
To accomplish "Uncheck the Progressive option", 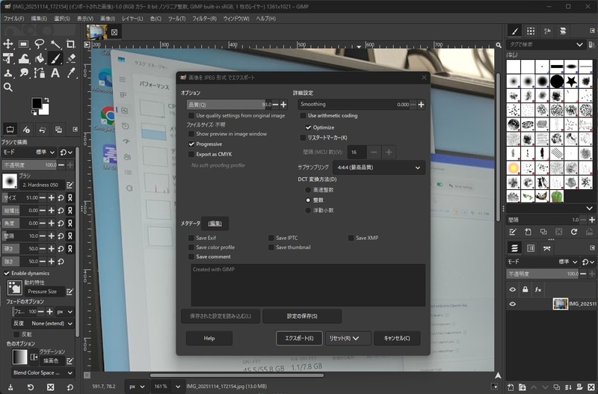I will pyautogui.click(x=191, y=144).
